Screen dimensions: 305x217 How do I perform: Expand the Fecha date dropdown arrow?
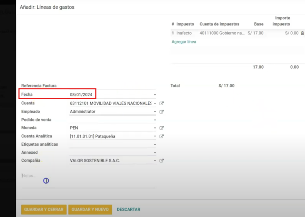(155, 95)
